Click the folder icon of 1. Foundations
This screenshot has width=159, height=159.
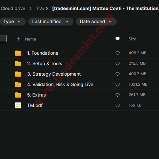[18, 53]
